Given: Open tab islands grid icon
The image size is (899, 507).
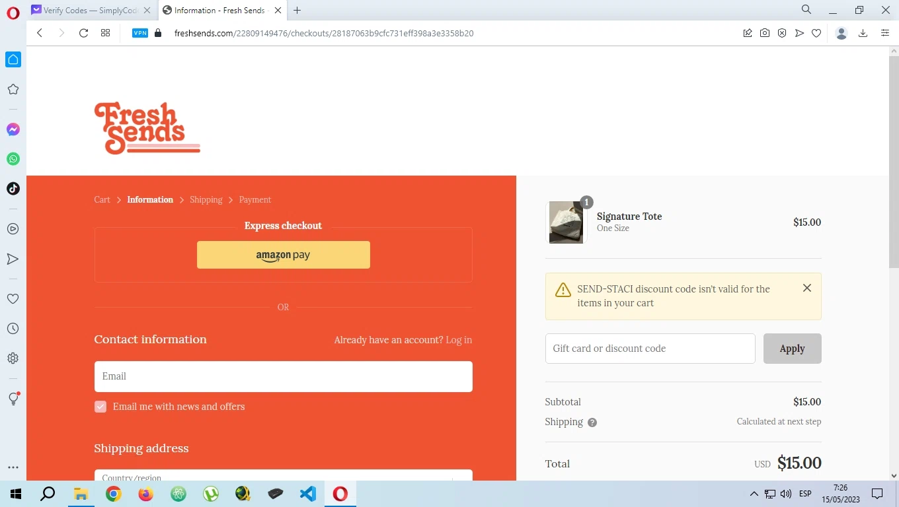Looking at the screenshot, I should (105, 33).
